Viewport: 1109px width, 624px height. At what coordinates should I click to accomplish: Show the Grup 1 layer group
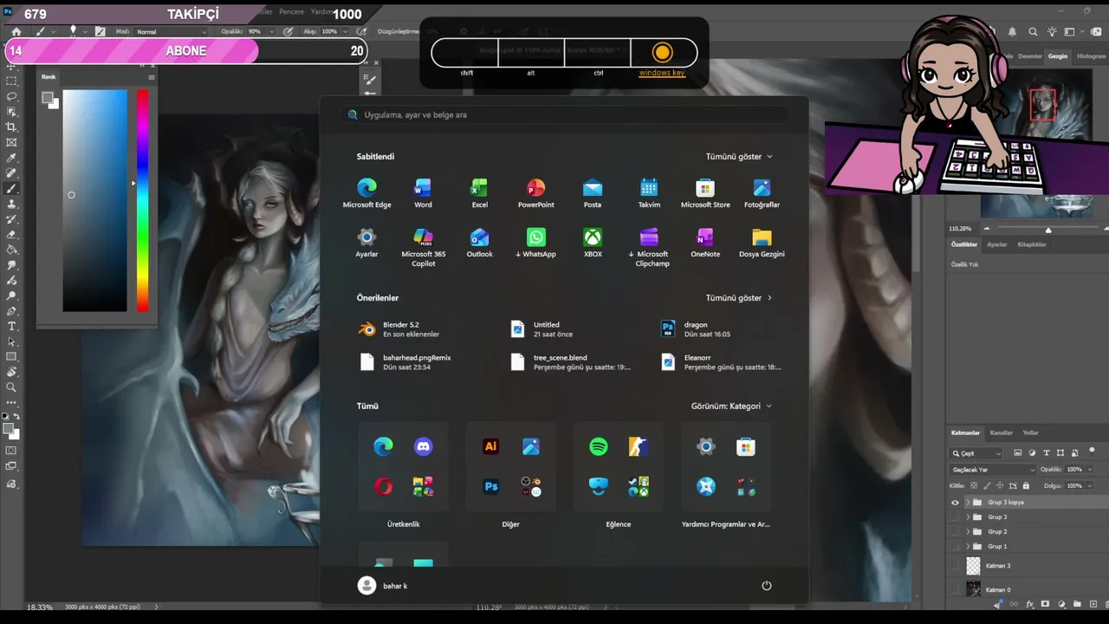point(956,547)
